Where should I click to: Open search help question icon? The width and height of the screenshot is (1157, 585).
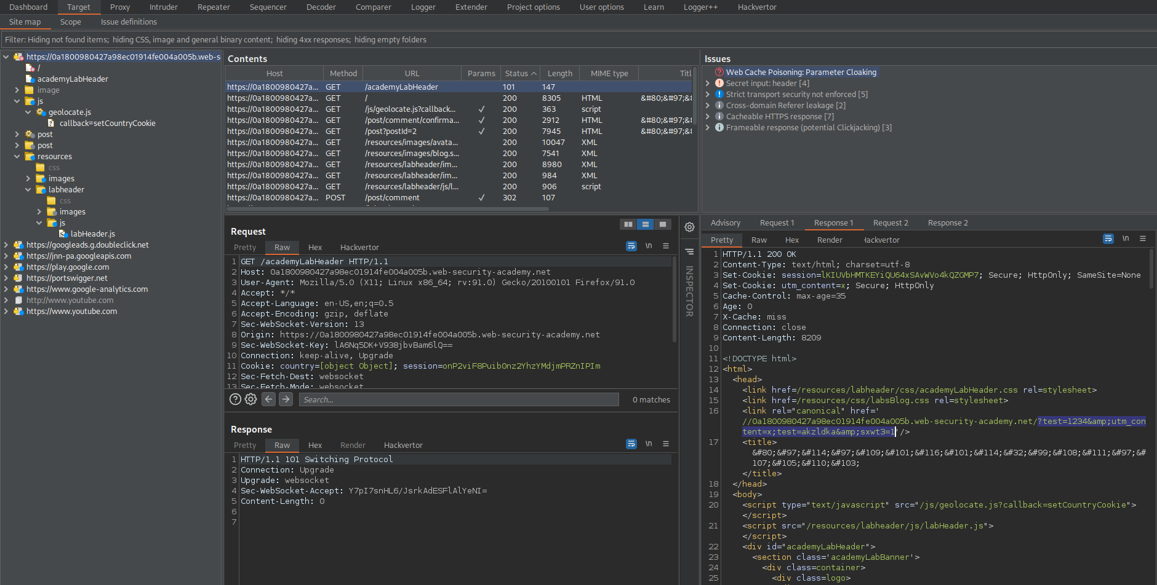coord(235,399)
